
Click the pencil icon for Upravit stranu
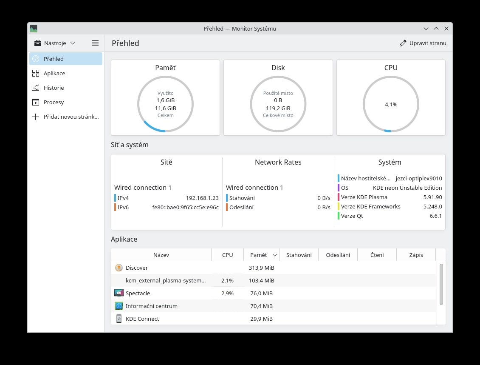tap(403, 43)
